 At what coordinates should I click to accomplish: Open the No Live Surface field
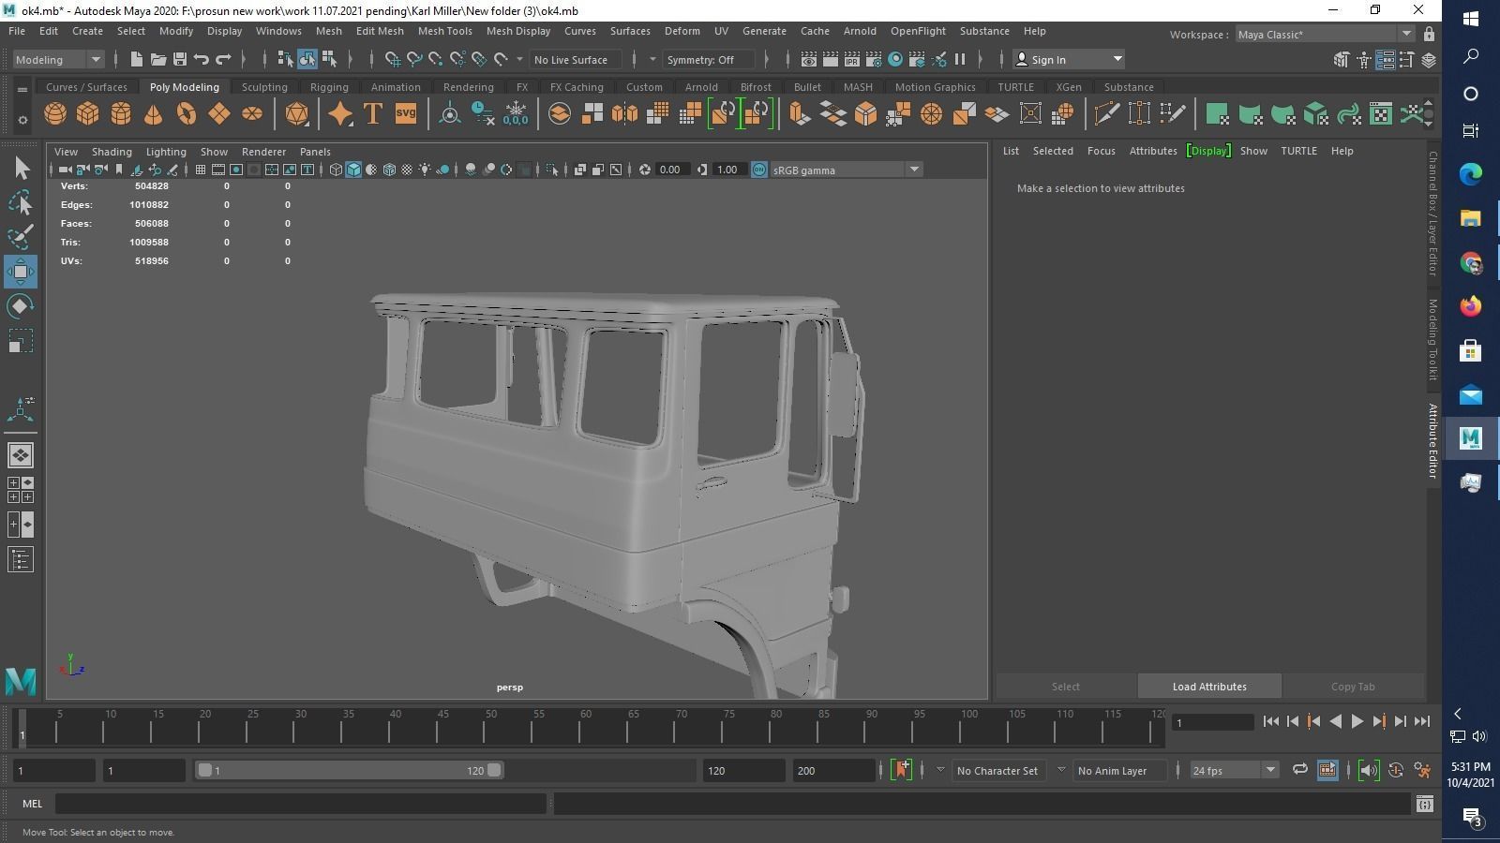point(575,59)
